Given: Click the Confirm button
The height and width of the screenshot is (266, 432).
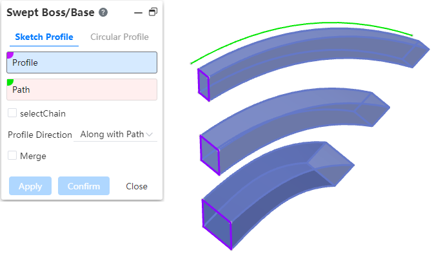Looking at the screenshot, I should click(x=84, y=186).
